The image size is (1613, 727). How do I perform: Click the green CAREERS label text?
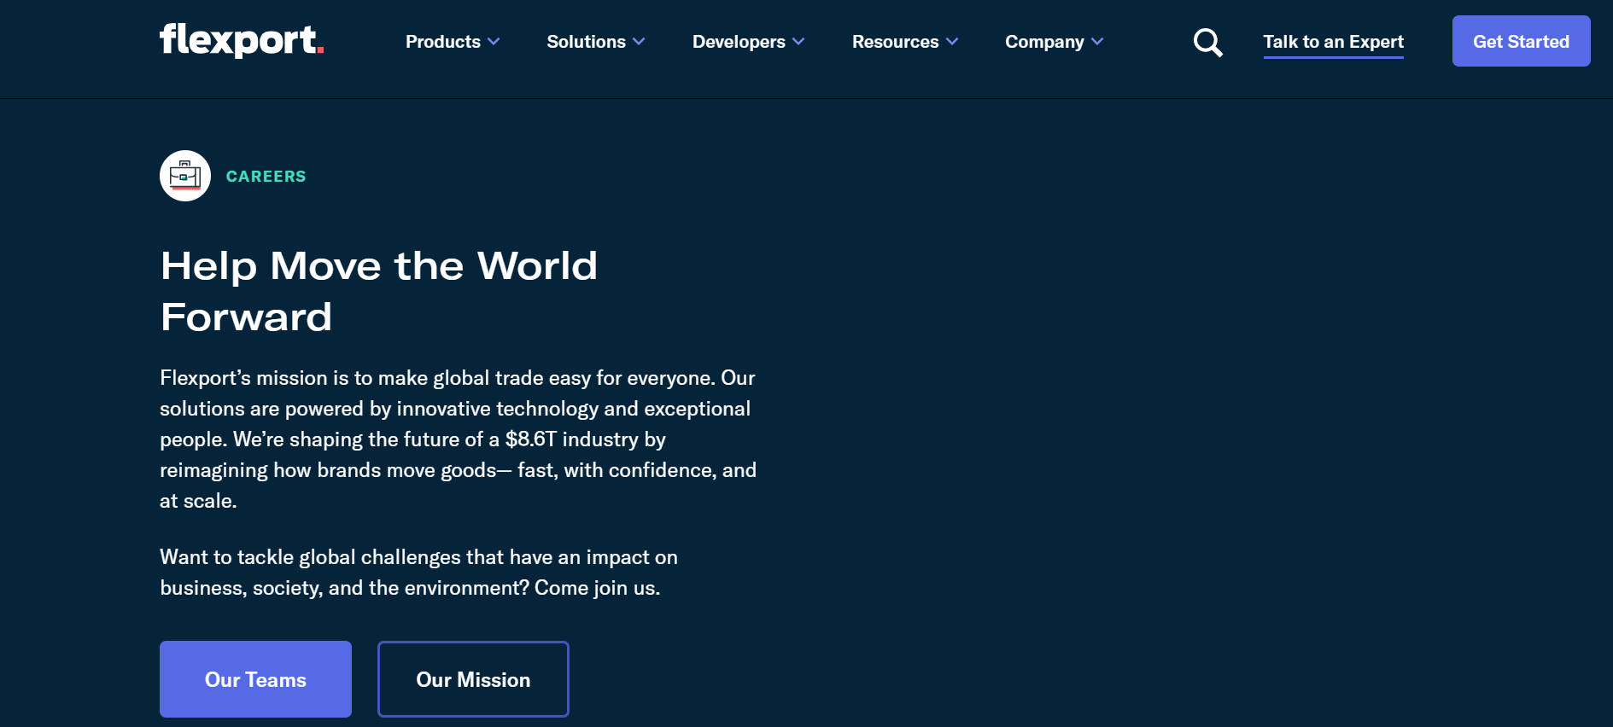pyautogui.click(x=266, y=177)
